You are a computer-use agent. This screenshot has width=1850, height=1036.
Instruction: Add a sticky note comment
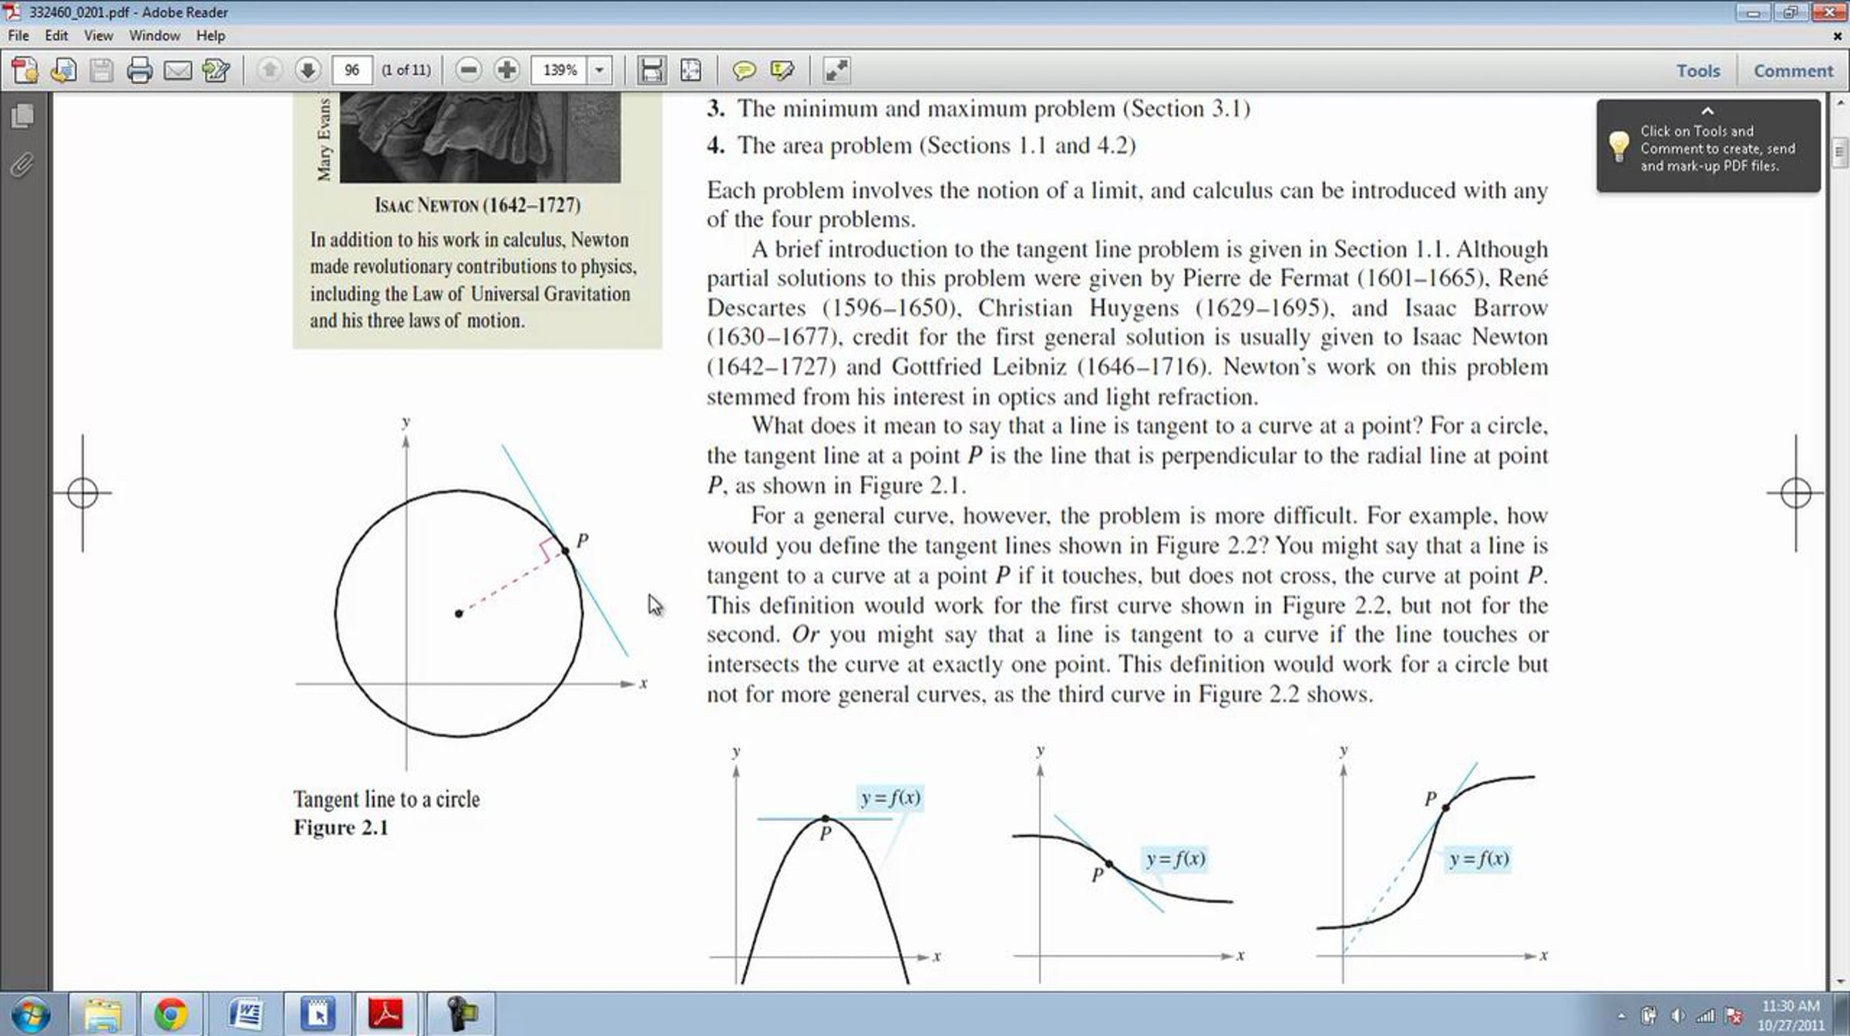(x=744, y=71)
